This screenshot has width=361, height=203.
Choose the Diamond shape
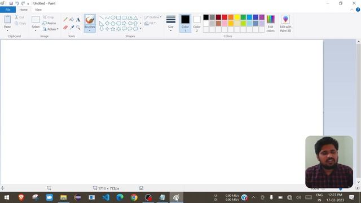point(107,23)
